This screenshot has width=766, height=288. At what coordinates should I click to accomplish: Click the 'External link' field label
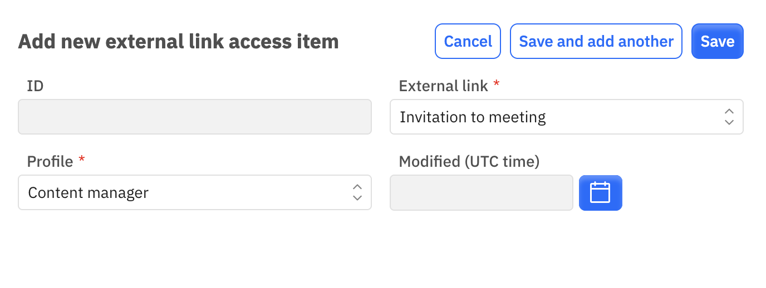[x=444, y=86]
